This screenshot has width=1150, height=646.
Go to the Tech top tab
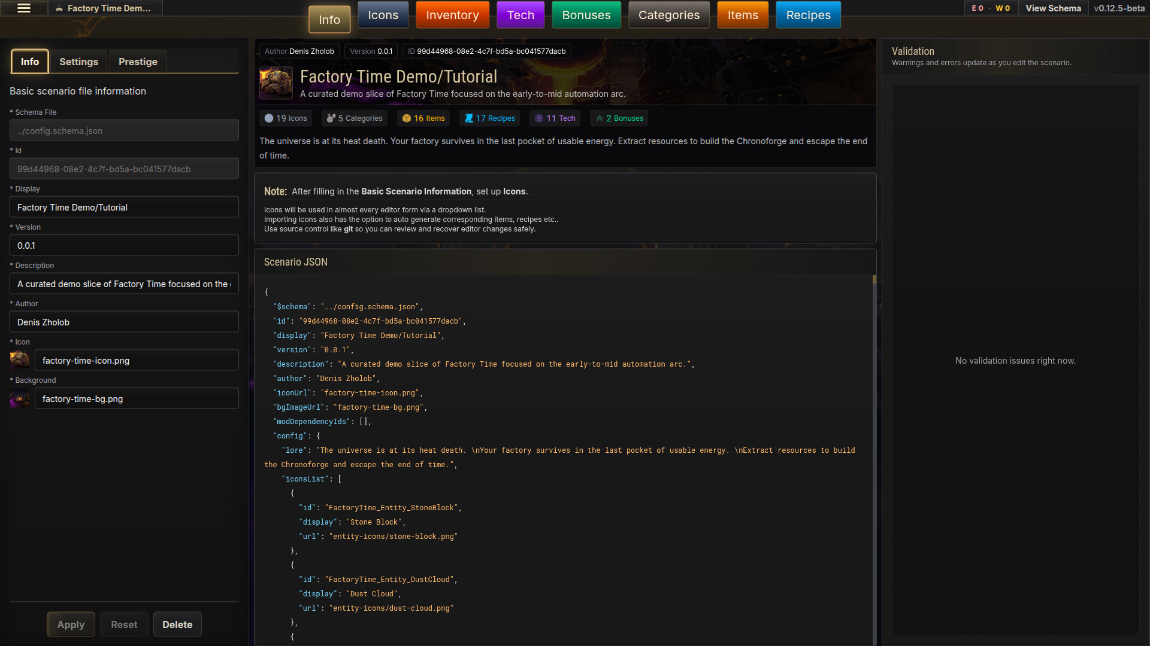tap(520, 15)
